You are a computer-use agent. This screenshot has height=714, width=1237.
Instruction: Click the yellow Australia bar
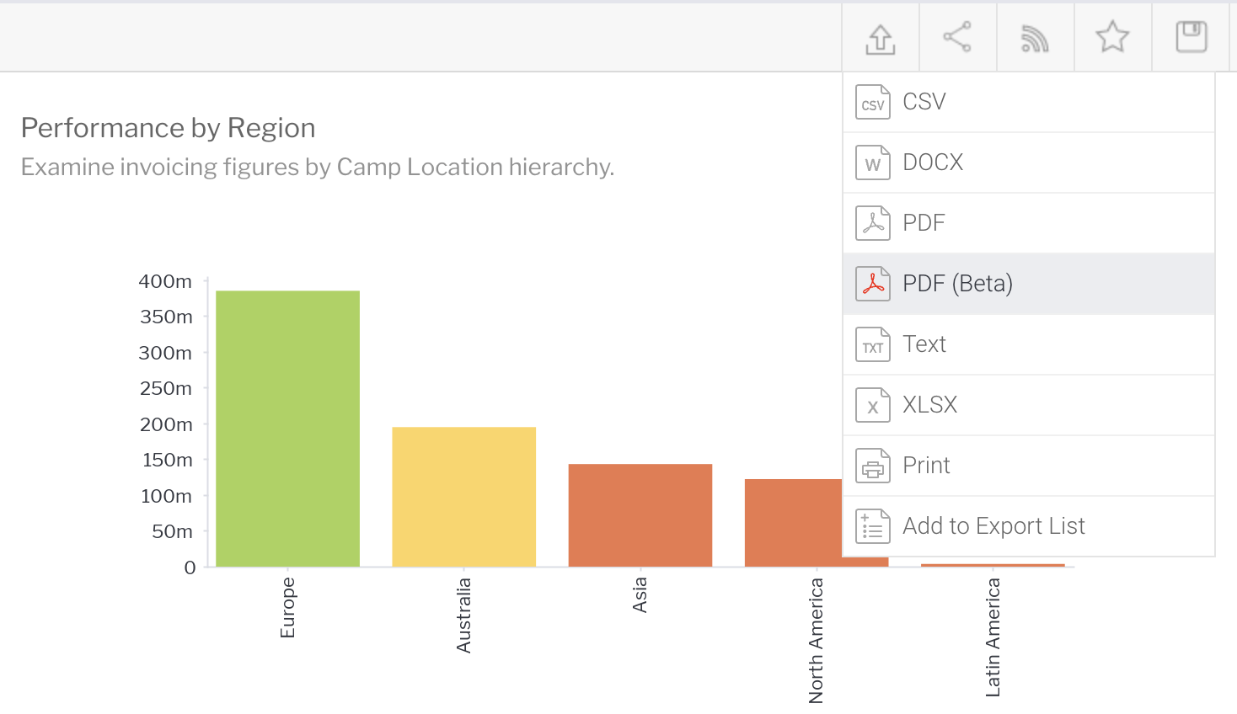(463, 497)
